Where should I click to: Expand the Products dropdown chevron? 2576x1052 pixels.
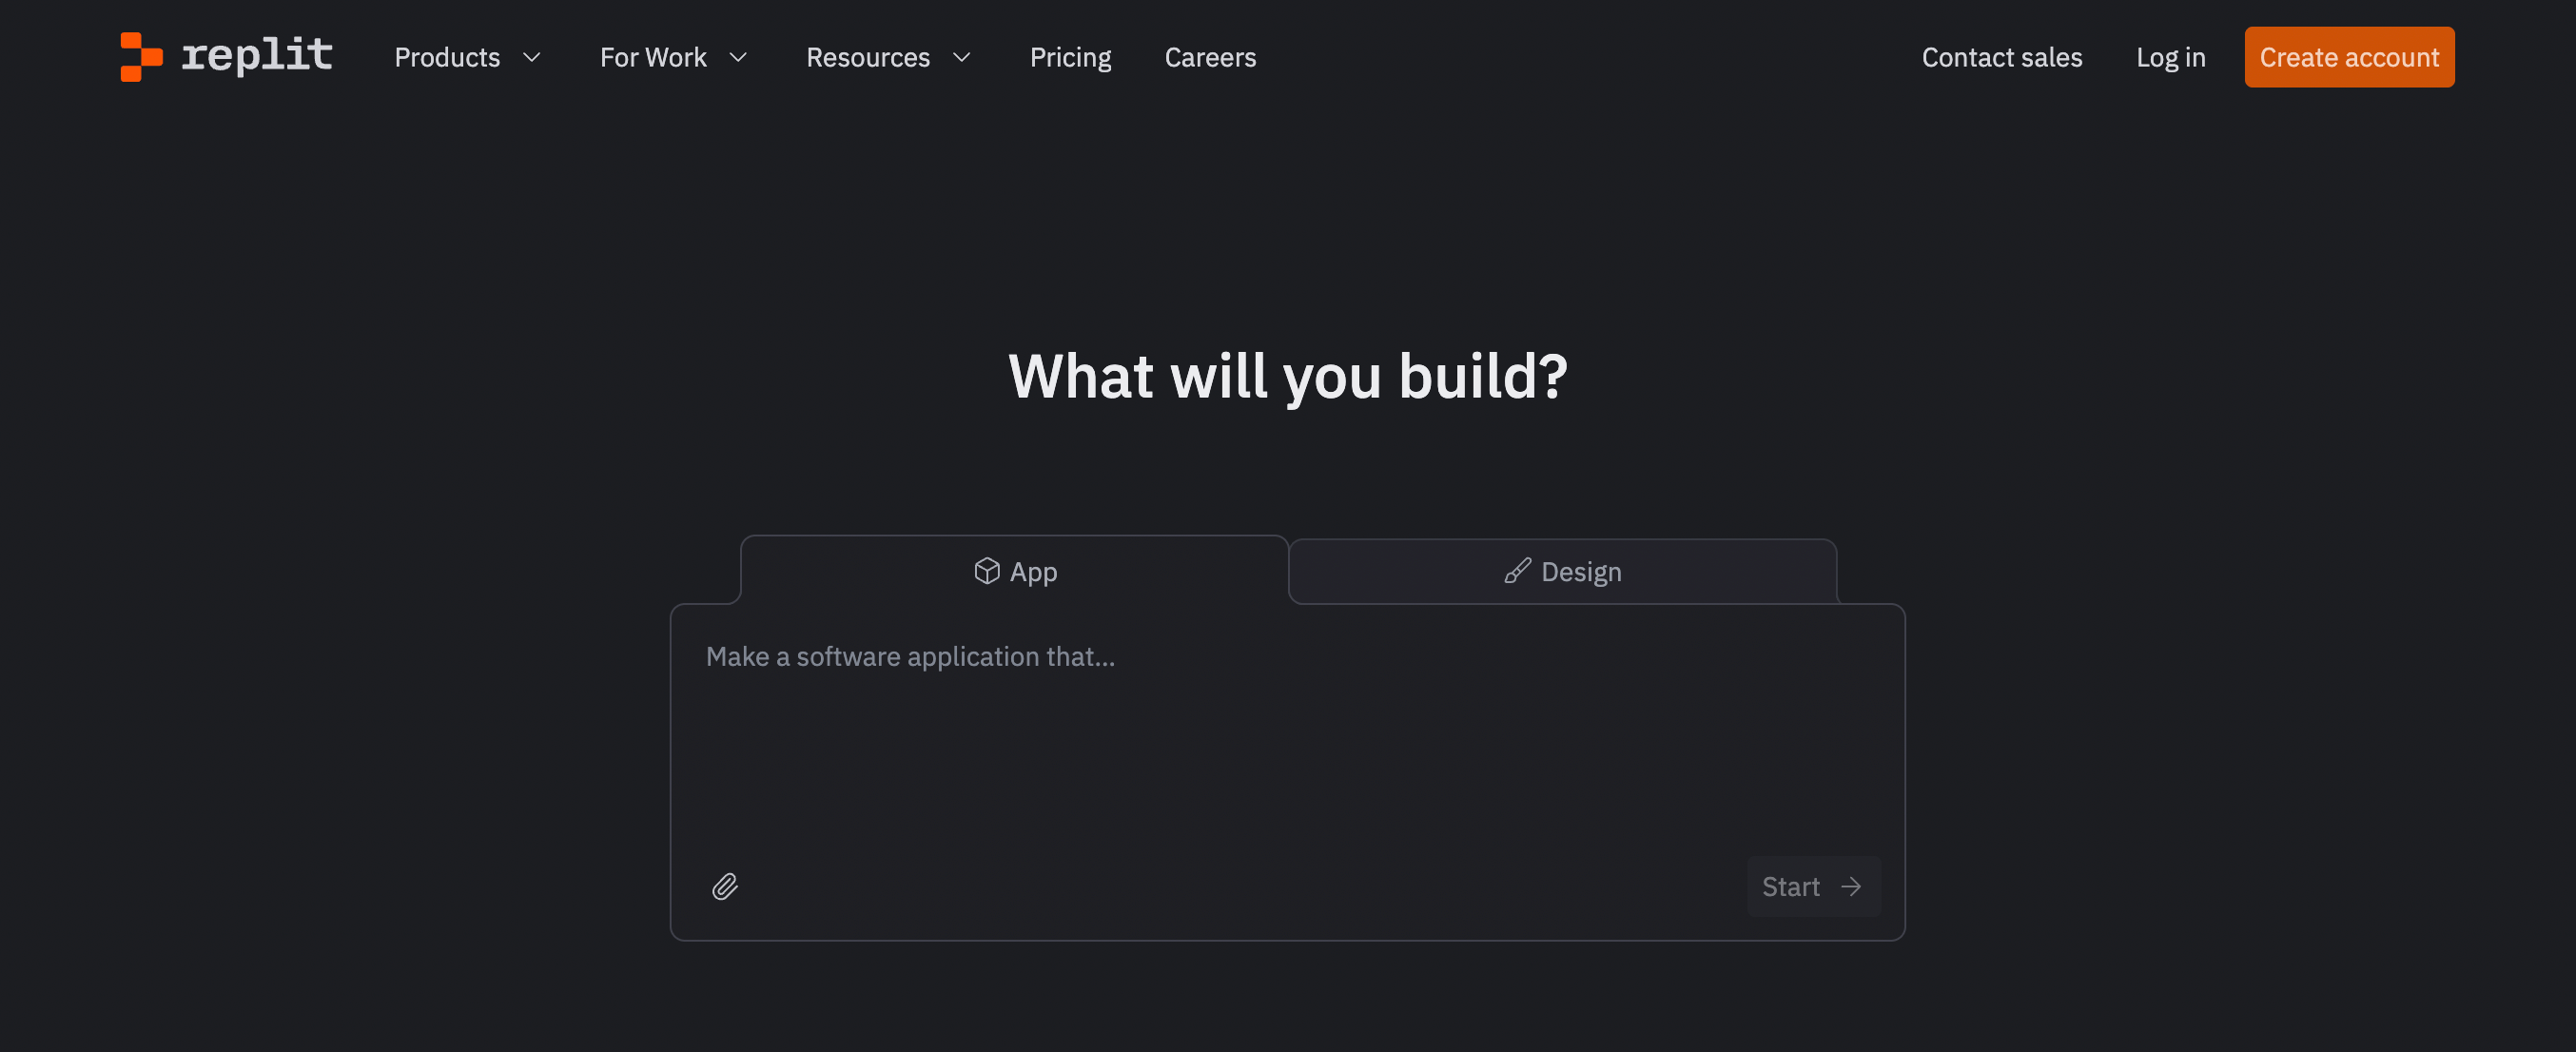(532, 58)
